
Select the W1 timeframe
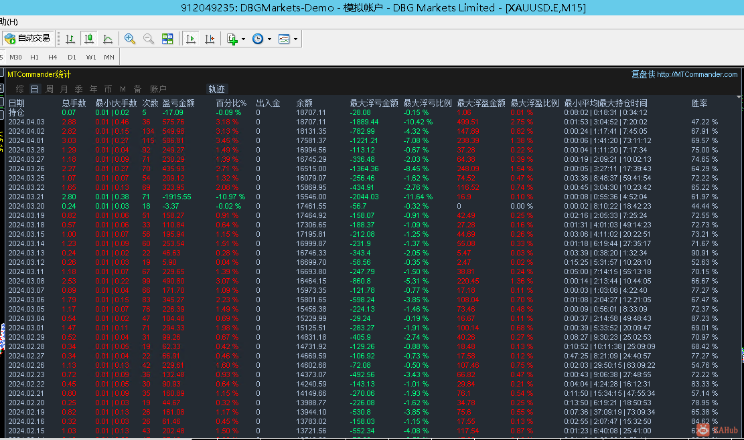(x=91, y=57)
